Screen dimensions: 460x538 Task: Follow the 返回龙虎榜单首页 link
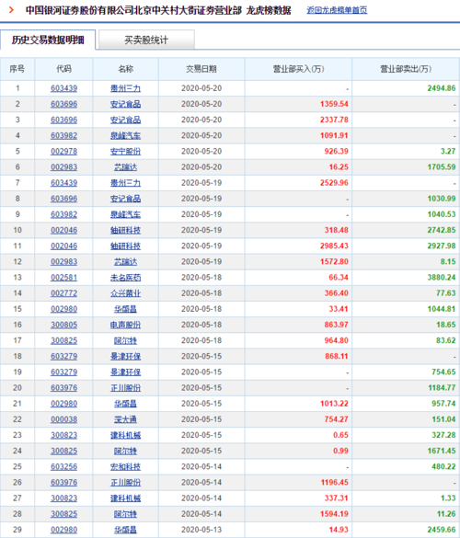tap(337, 10)
